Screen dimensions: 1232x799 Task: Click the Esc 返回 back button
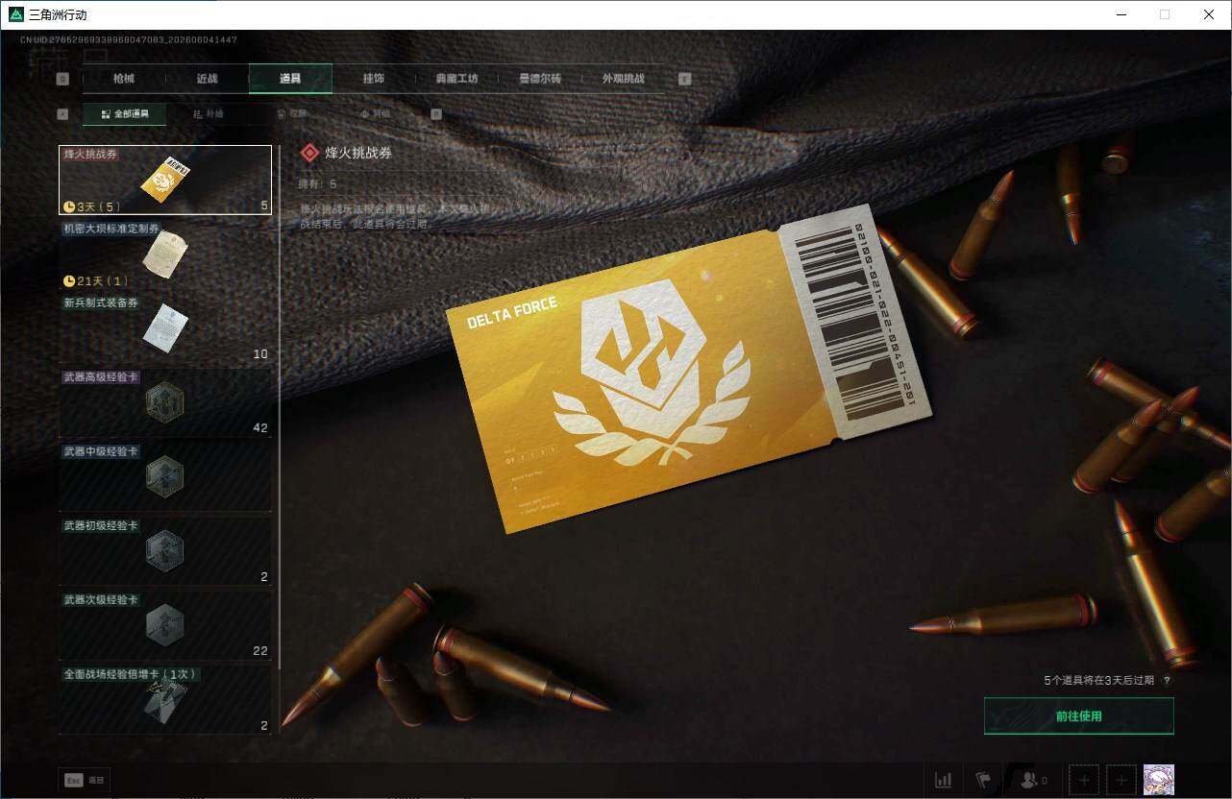pos(84,781)
